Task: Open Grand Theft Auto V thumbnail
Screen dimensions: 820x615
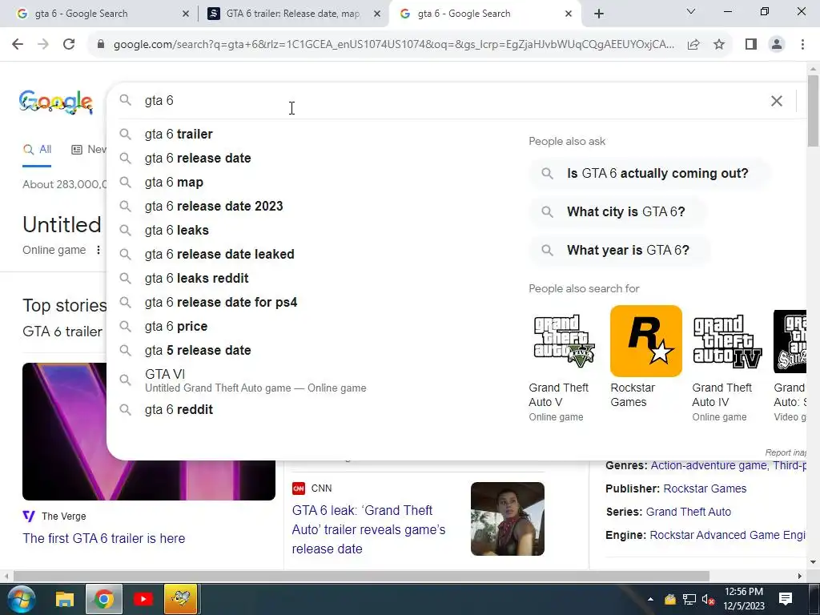Action: 564,341
